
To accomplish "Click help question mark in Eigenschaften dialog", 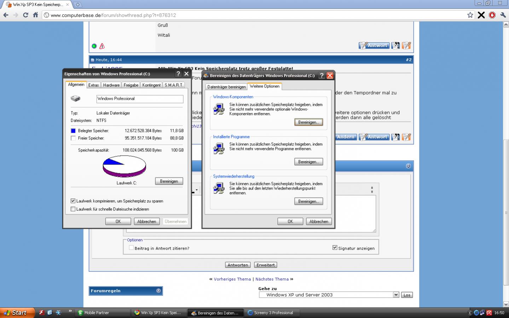I will 178,74.
